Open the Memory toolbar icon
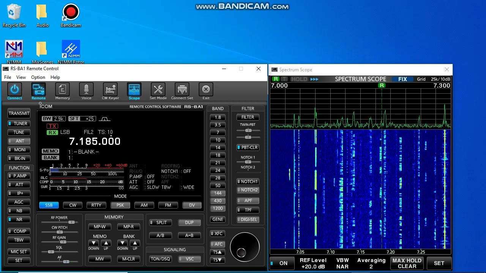Viewport: 486px width, 273px height. (x=62, y=89)
